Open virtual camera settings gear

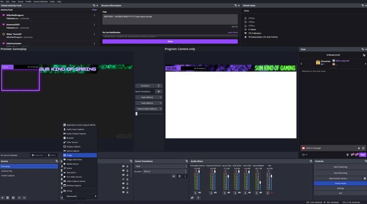click(365, 178)
